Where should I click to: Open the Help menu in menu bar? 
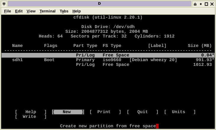(x=76, y=11)
